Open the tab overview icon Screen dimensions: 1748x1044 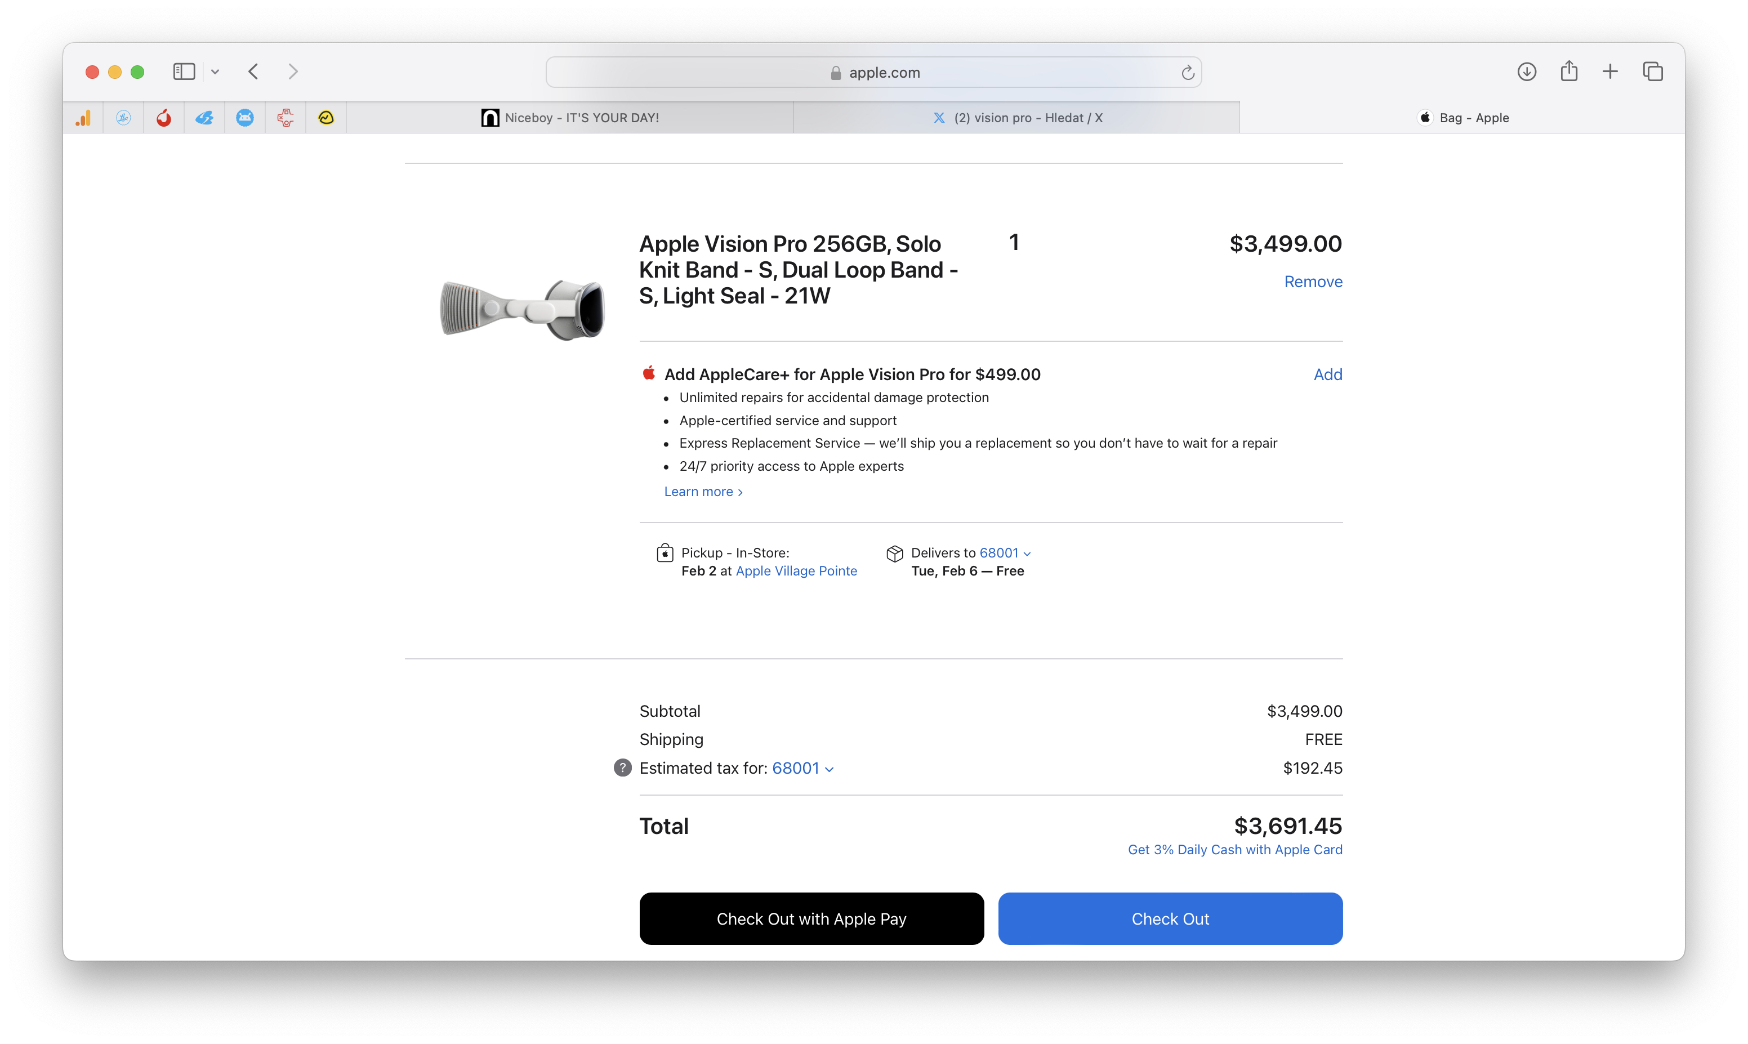pos(1652,71)
